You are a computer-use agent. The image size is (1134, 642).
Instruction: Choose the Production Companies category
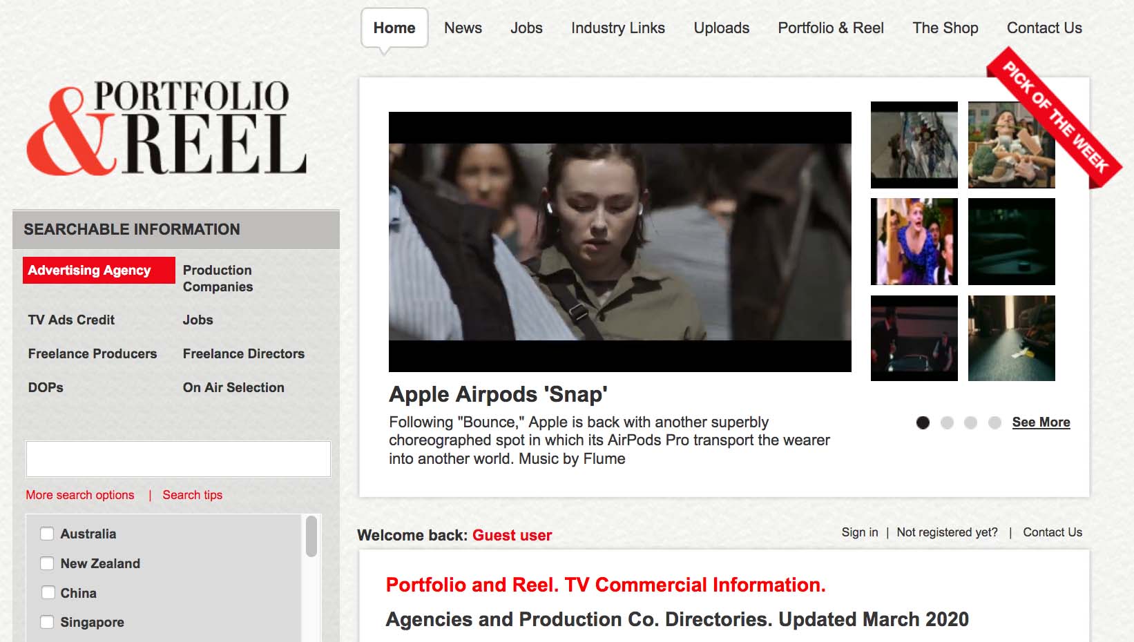pyautogui.click(x=218, y=278)
